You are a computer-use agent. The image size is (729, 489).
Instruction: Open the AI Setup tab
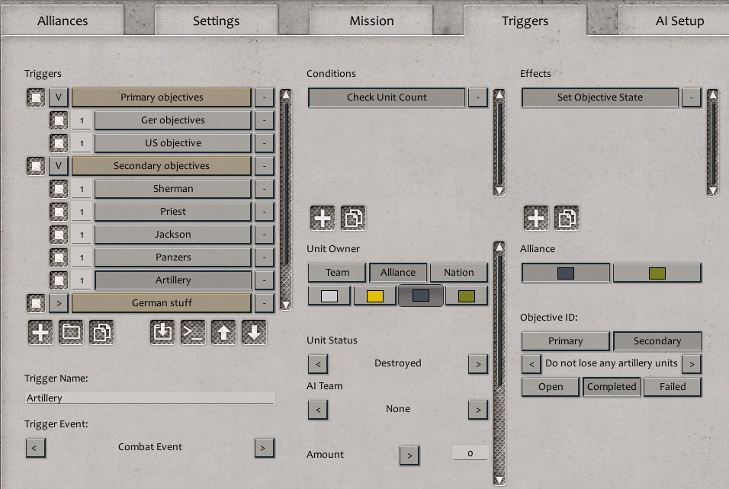tap(679, 21)
